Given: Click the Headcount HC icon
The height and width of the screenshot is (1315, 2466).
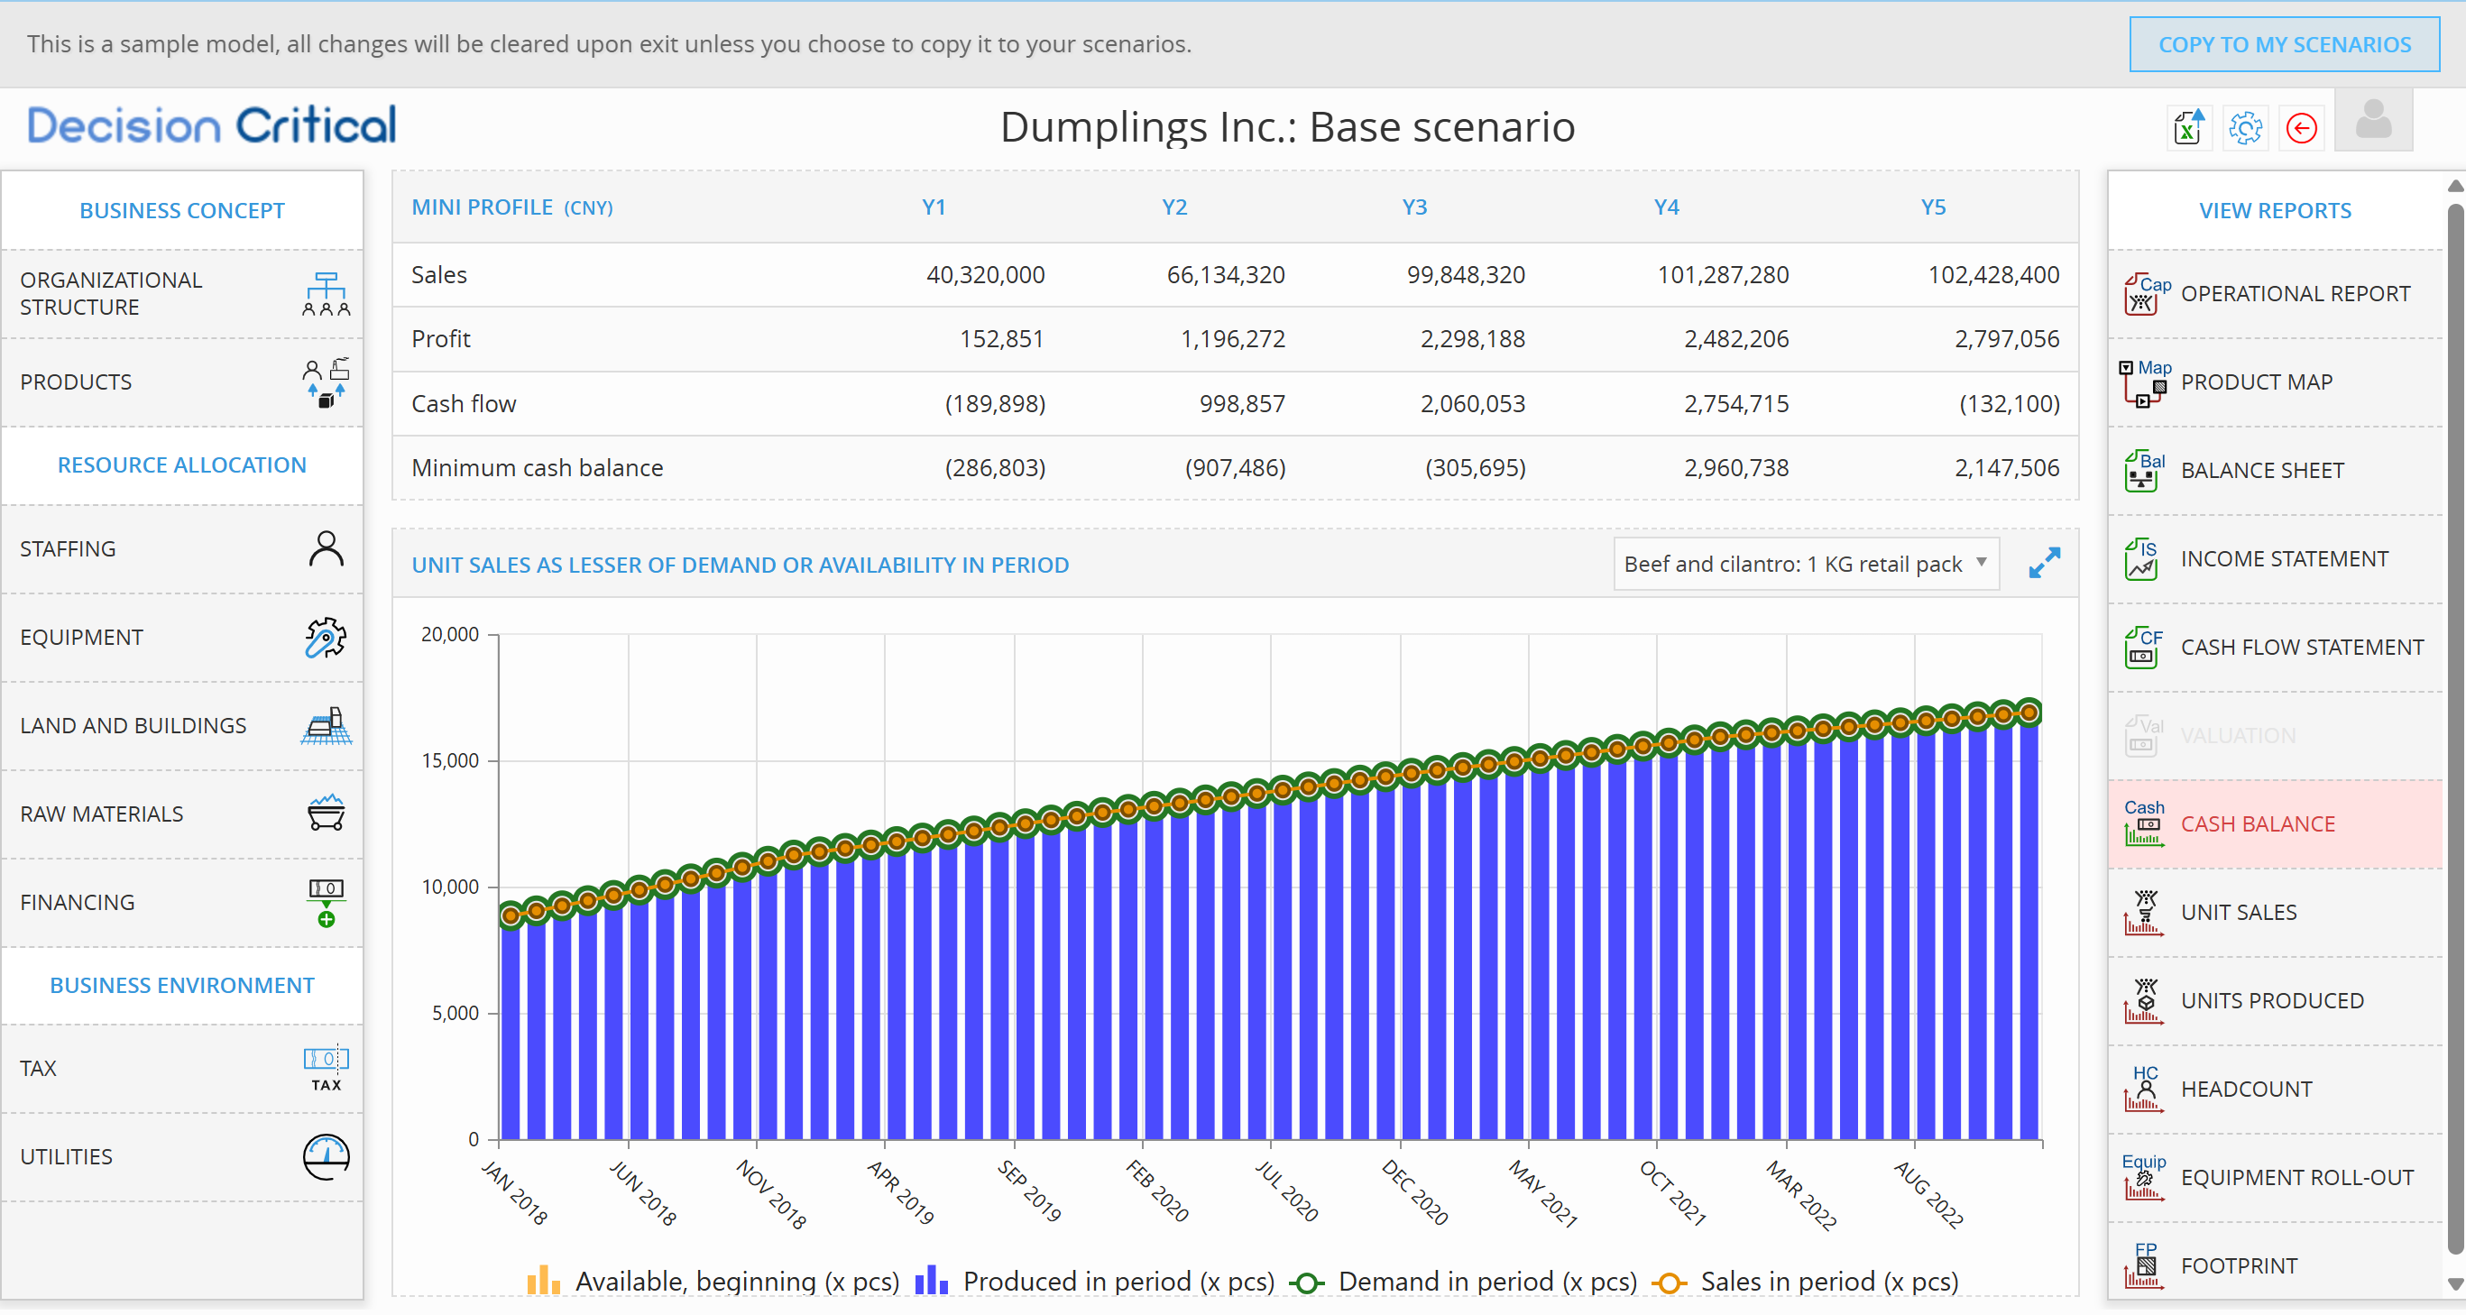Looking at the screenshot, I should pyautogui.click(x=2144, y=1090).
